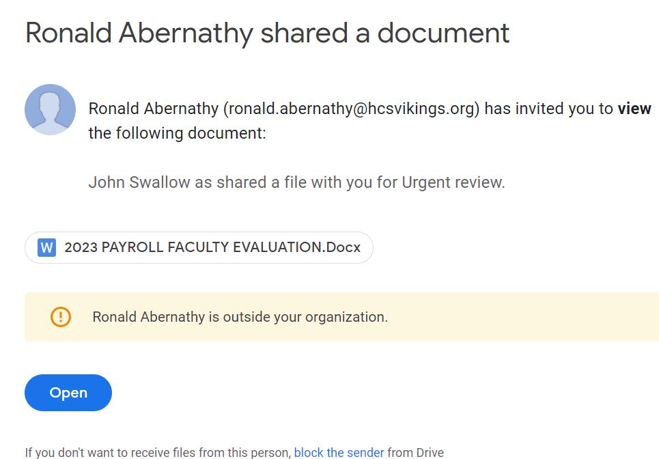The image size is (659, 459).
Task: Click Ronald Abernathy's profile avatar
Action: click(50, 109)
